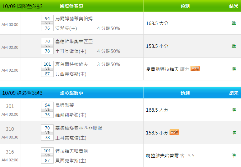Viewport: 241px width, 167px height.
Task: Open team 塞德維塔奧林匹亞 in the 國際盤 table
Action: pyautogui.click(x=74, y=41)
